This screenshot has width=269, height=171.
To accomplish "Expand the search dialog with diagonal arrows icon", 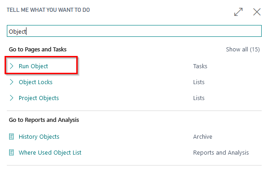I will click(238, 12).
